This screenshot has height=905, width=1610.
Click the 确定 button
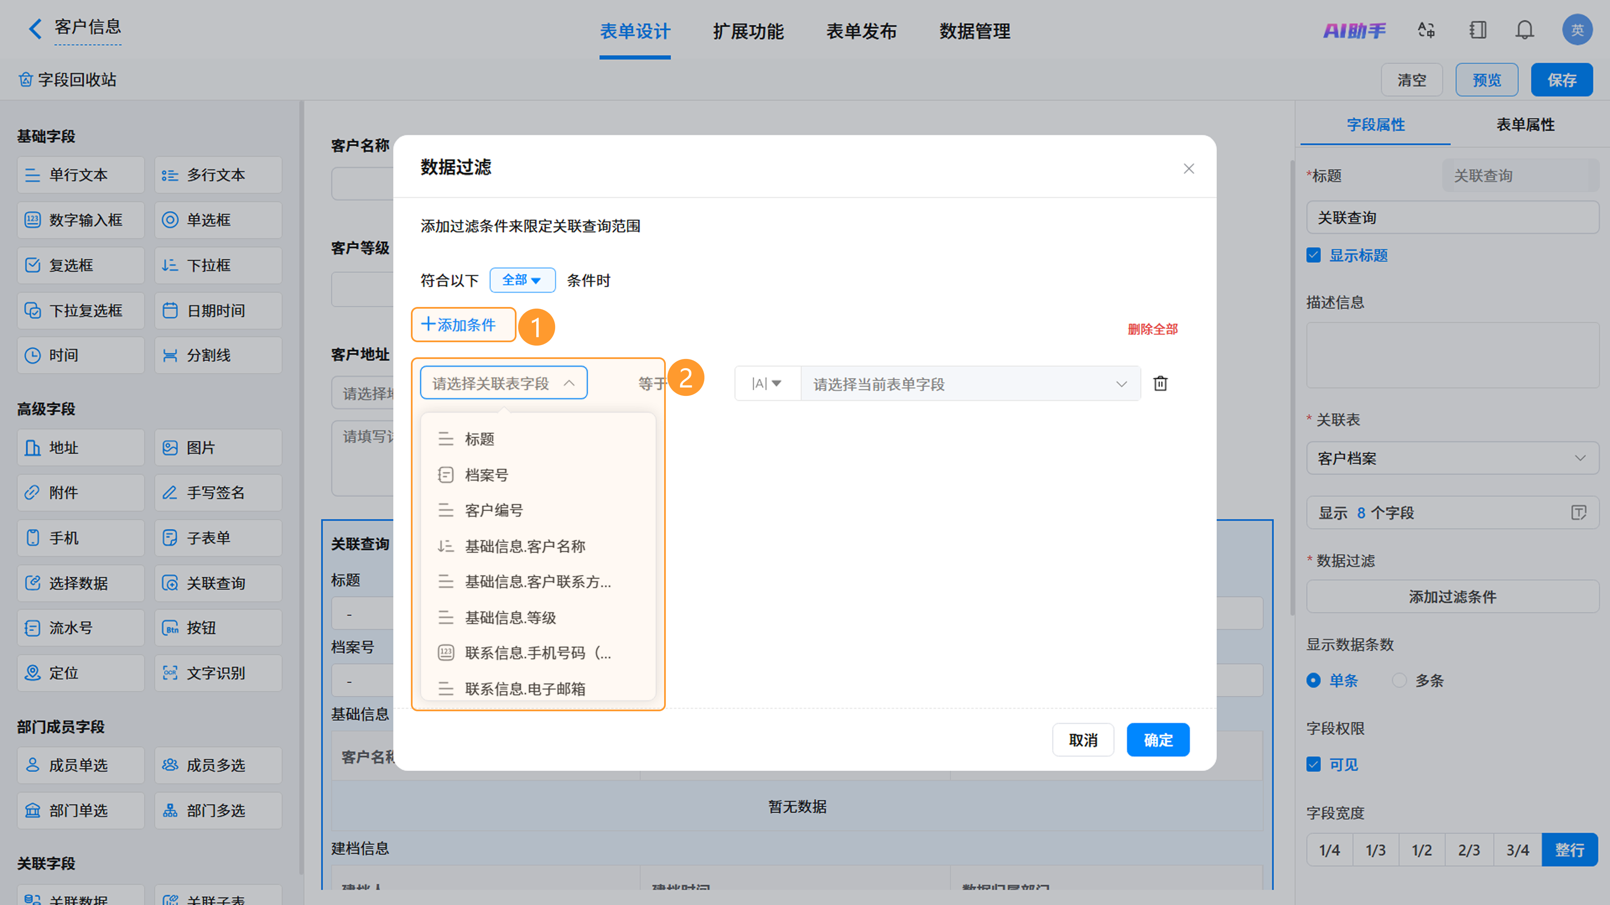pos(1158,740)
